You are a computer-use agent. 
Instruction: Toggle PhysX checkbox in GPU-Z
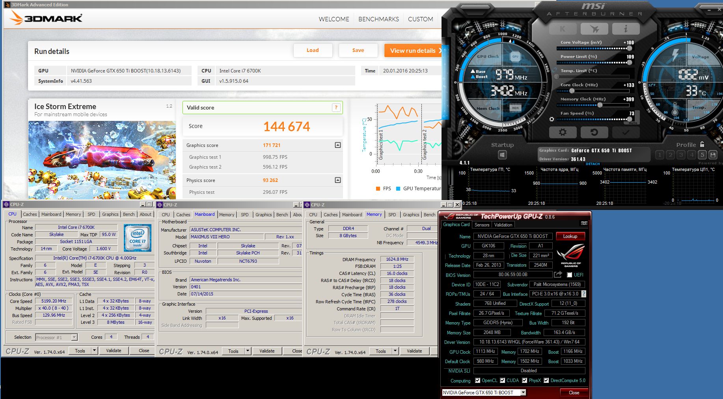click(525, 380)
